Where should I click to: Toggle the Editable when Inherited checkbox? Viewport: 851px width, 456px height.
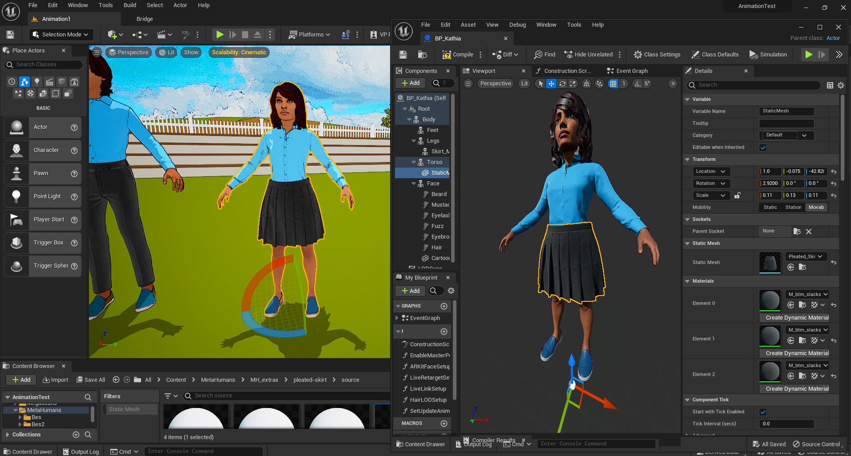762,147
